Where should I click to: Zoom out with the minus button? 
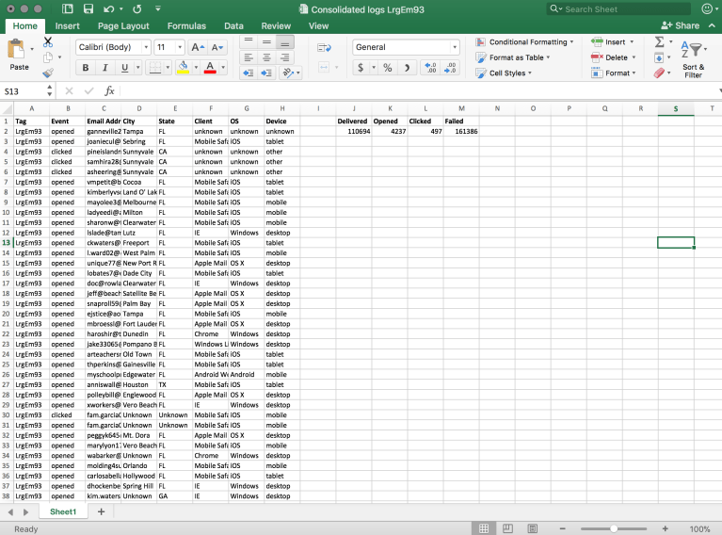pos(562,528)
